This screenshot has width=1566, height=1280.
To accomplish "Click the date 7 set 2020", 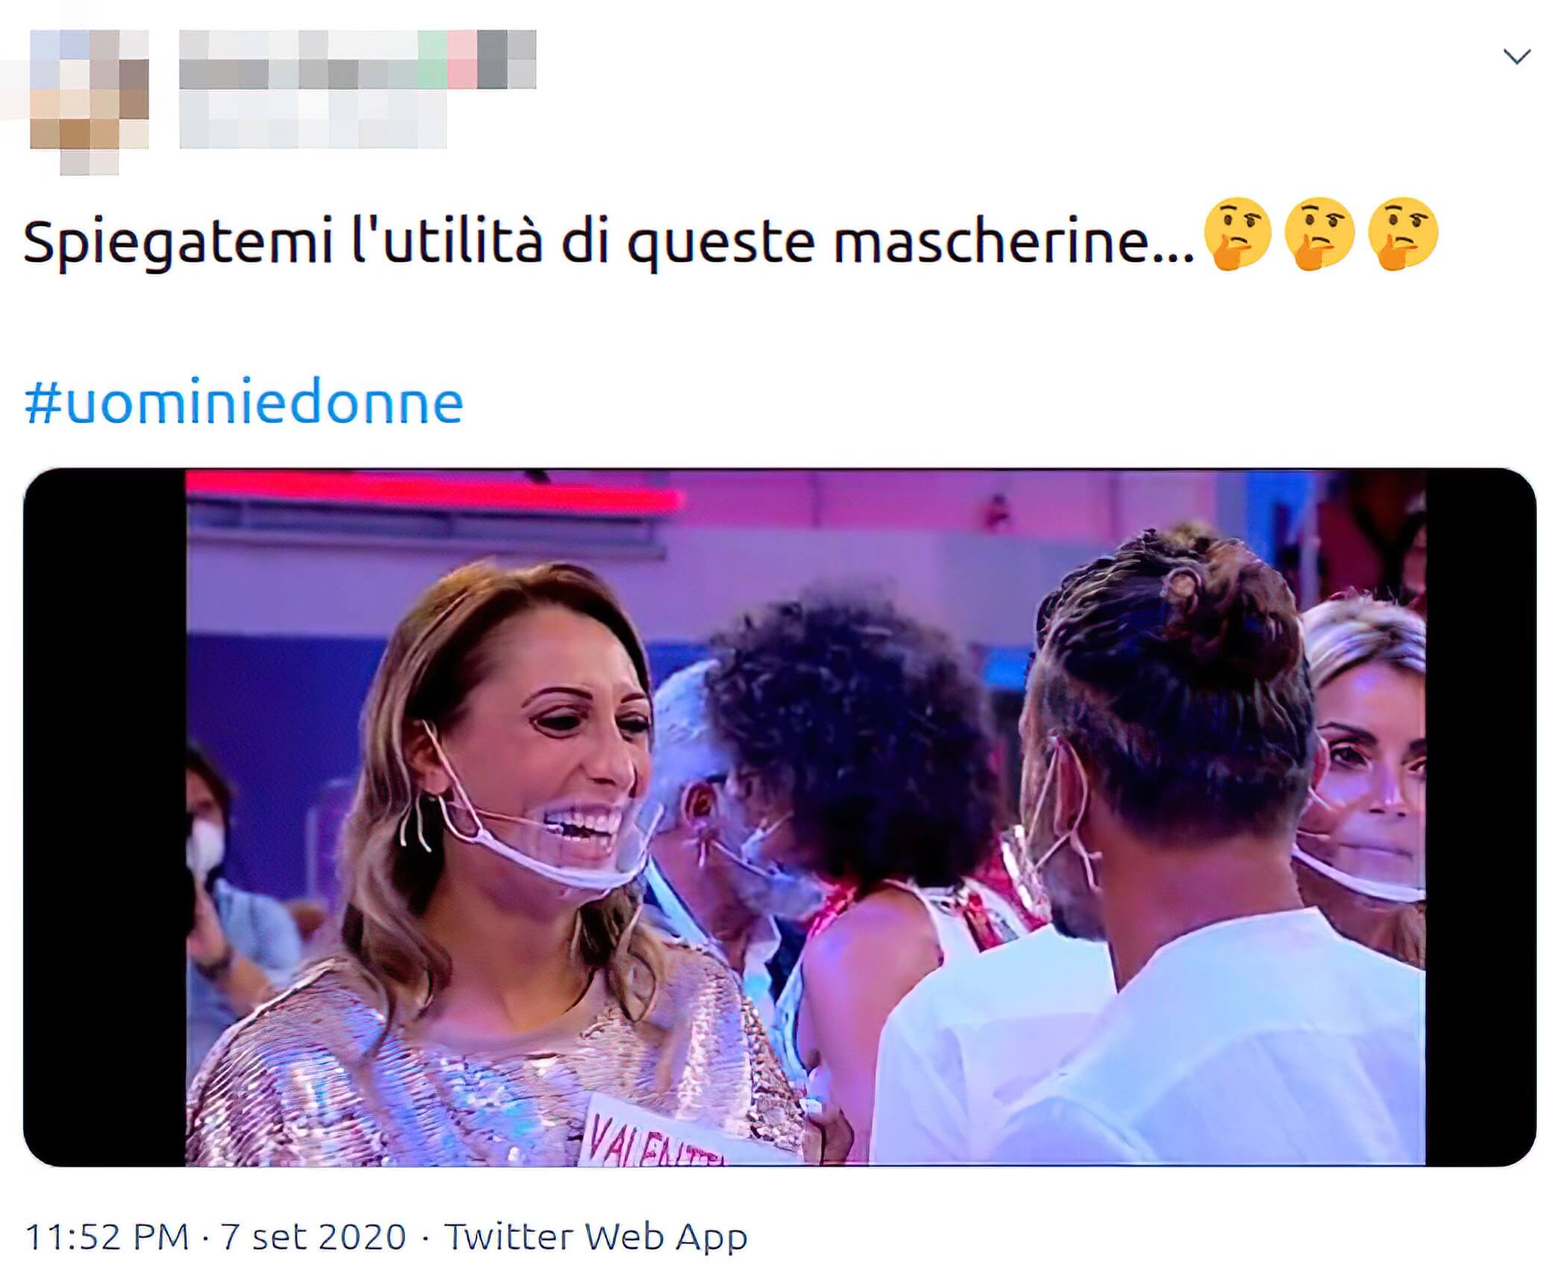I will [x=313, y=1237].
